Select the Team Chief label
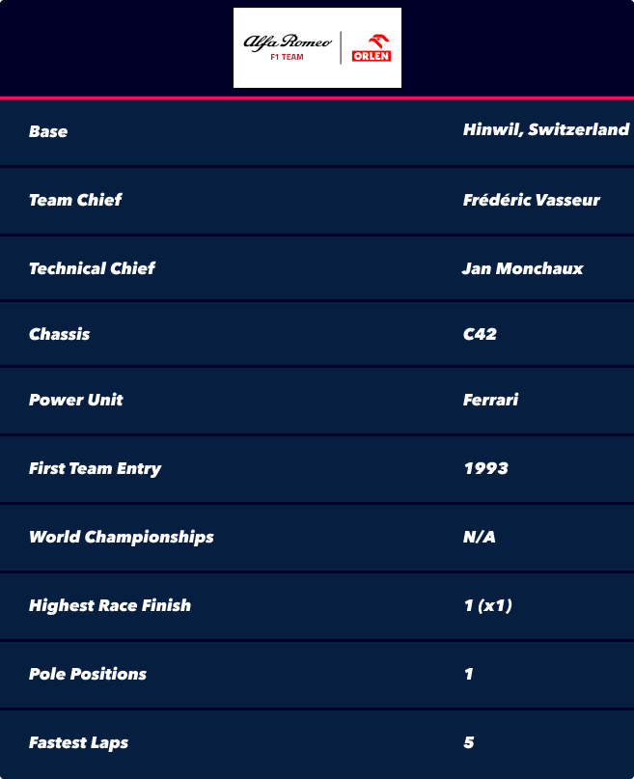The height and width of the screenshot is (779, 634). coord(75,200)
